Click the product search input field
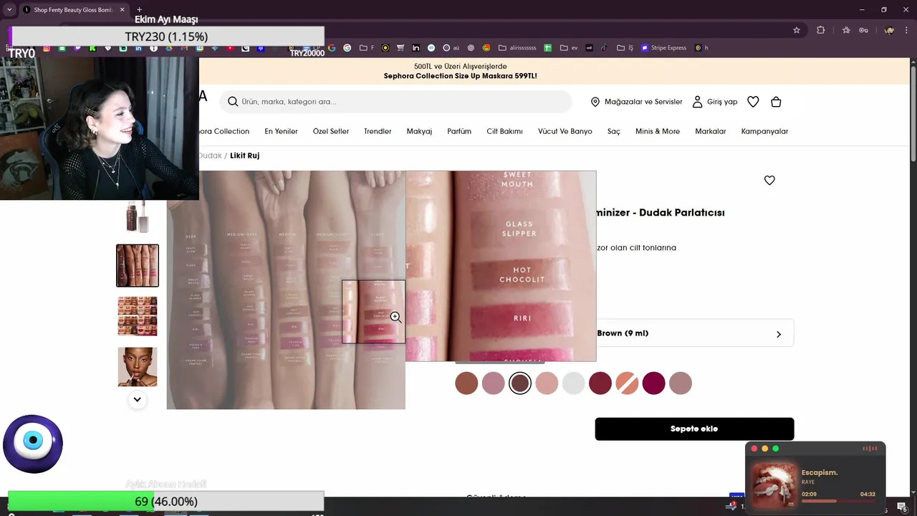This screenshot has height=516, width=917. pos(395,102)
